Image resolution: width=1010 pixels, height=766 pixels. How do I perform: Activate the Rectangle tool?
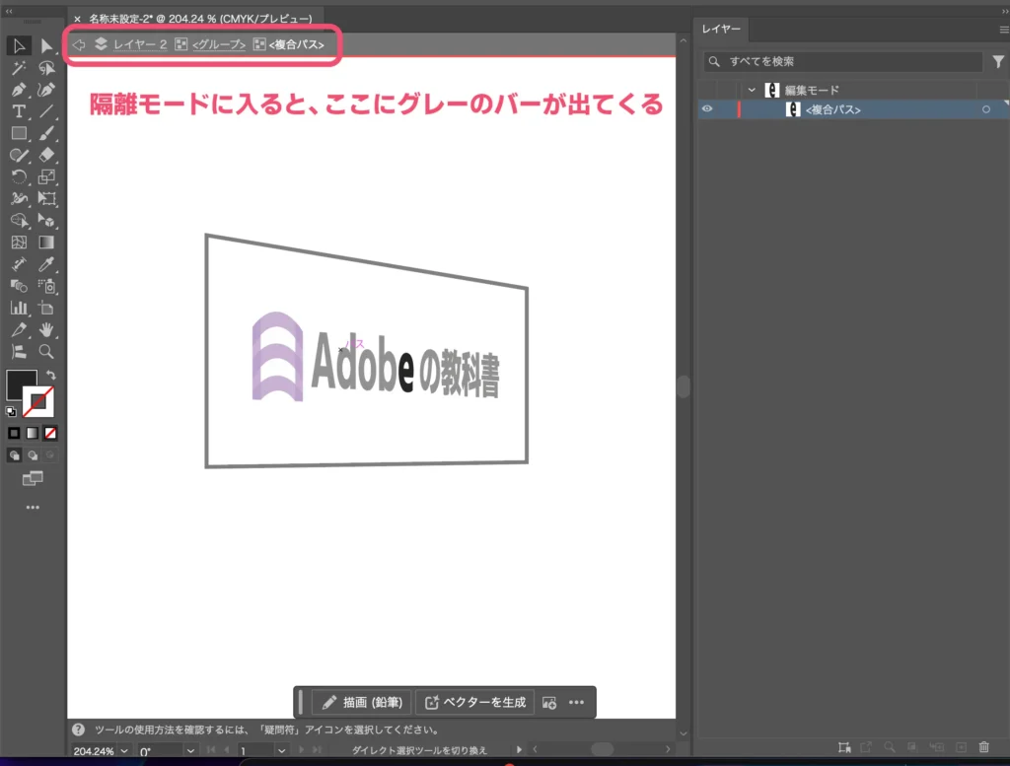click(19, 133)
